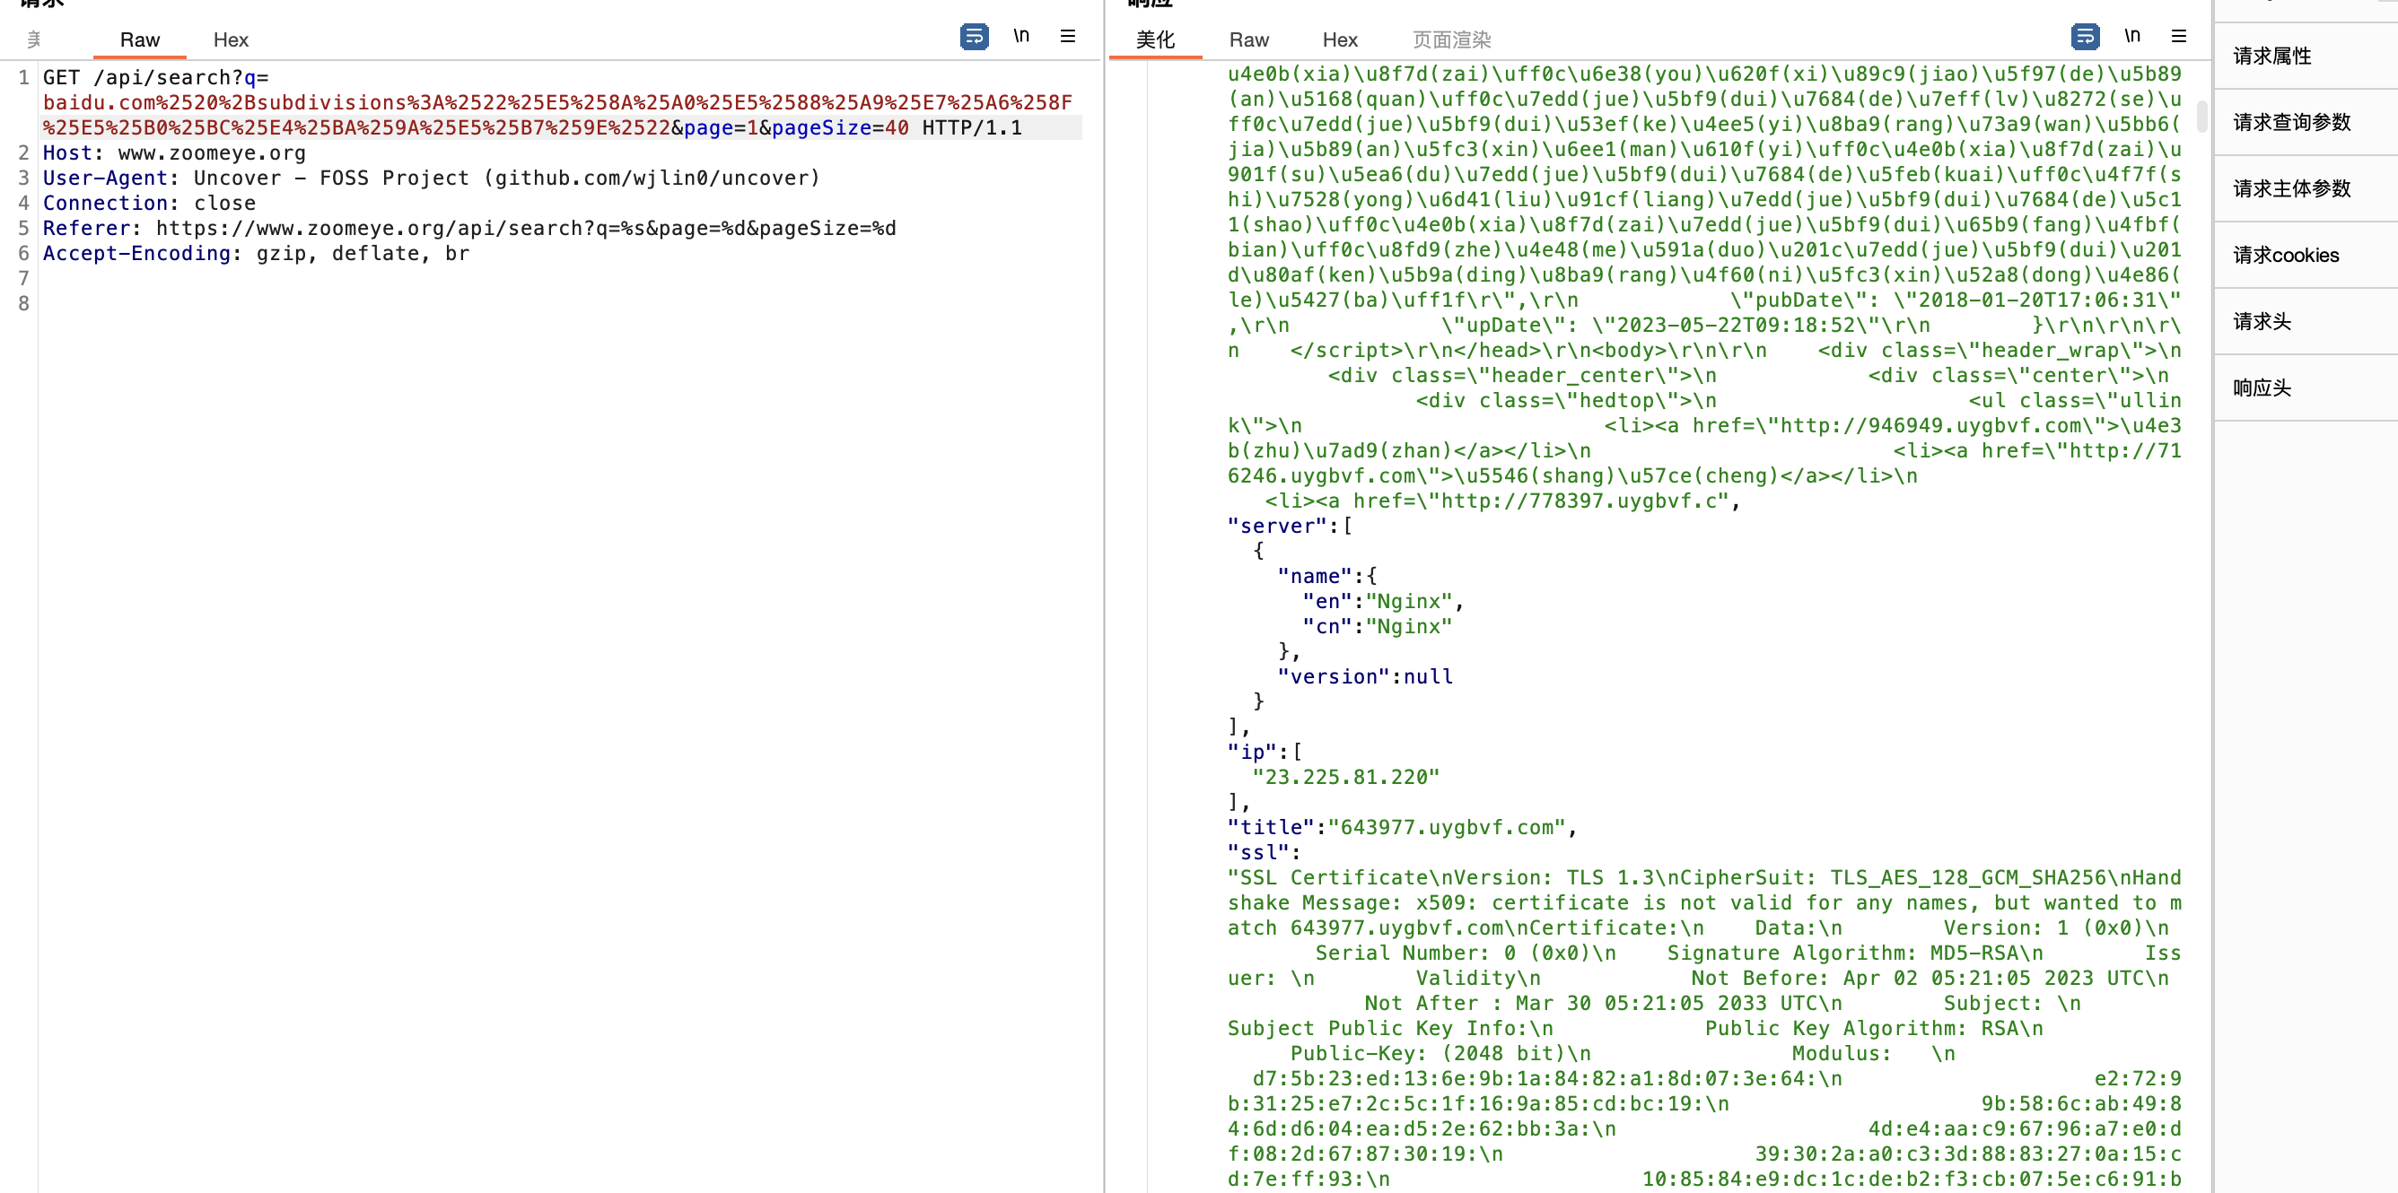Click the response pane vertical scrollbar thumb
2398x1193 pixels.
(x=2201, y=117)
